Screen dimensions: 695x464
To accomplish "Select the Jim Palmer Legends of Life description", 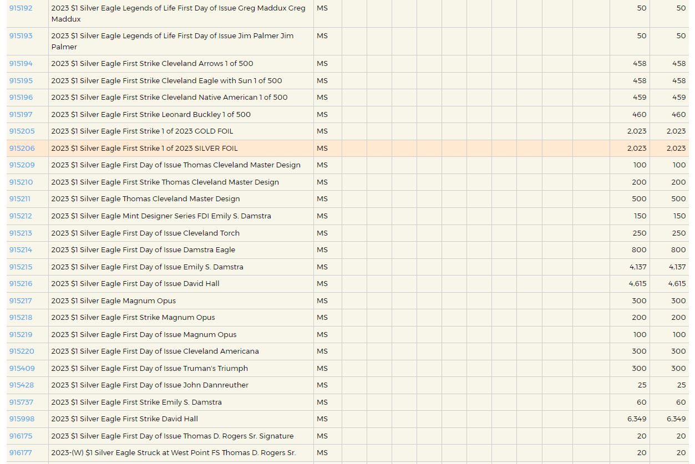I will tap(173, 42).
